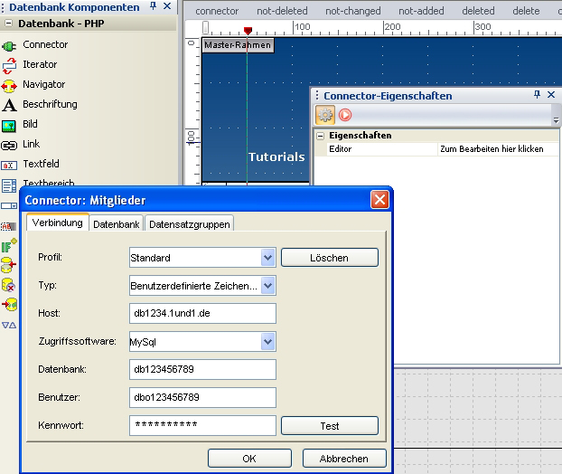Open the Zugriffssoftware dropdown
The image size is (562, 474).
point(267,342)
